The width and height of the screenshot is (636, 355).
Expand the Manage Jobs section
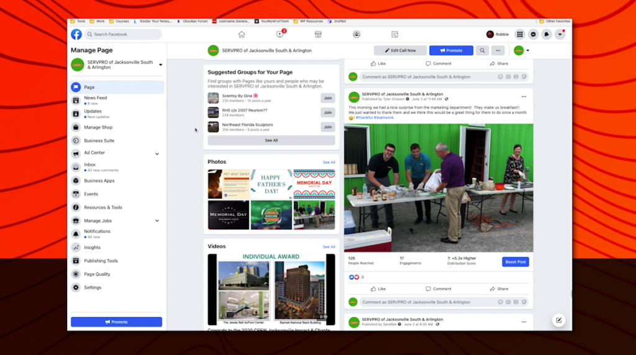pyautogui.click(x=157, y=221)
